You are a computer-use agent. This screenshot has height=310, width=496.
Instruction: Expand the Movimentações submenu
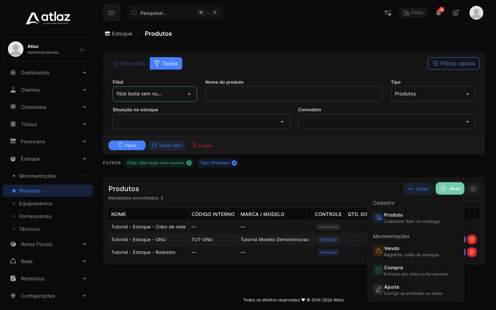coord(48,176)
